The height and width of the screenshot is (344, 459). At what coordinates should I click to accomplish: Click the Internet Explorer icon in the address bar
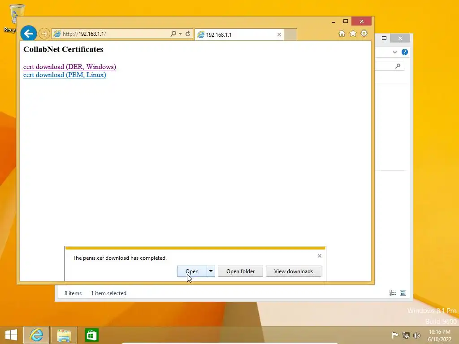57,34
